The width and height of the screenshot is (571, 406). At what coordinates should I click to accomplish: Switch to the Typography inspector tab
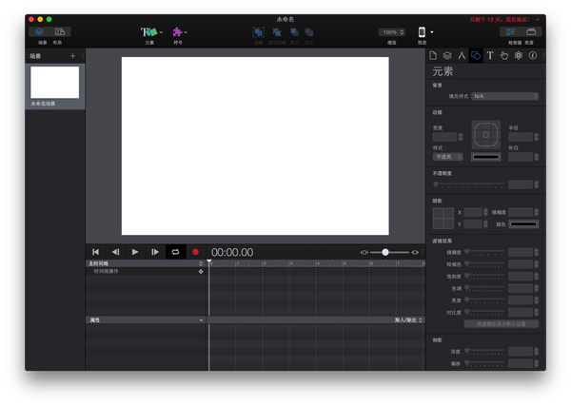(490, 56)
